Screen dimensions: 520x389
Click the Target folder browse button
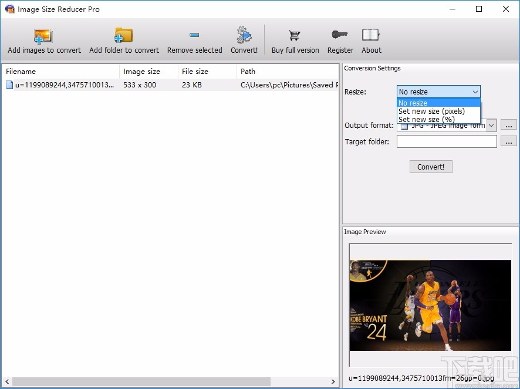[x=508, y=141]
